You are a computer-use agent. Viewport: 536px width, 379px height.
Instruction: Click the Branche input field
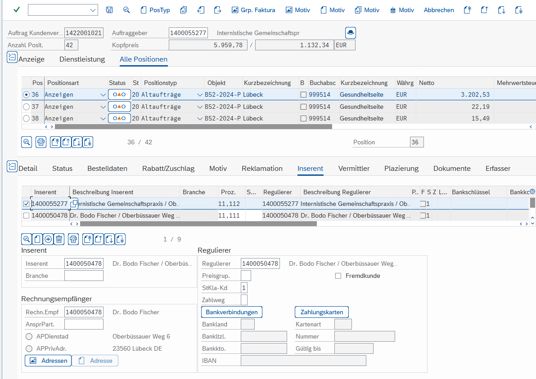coord(84,276)
